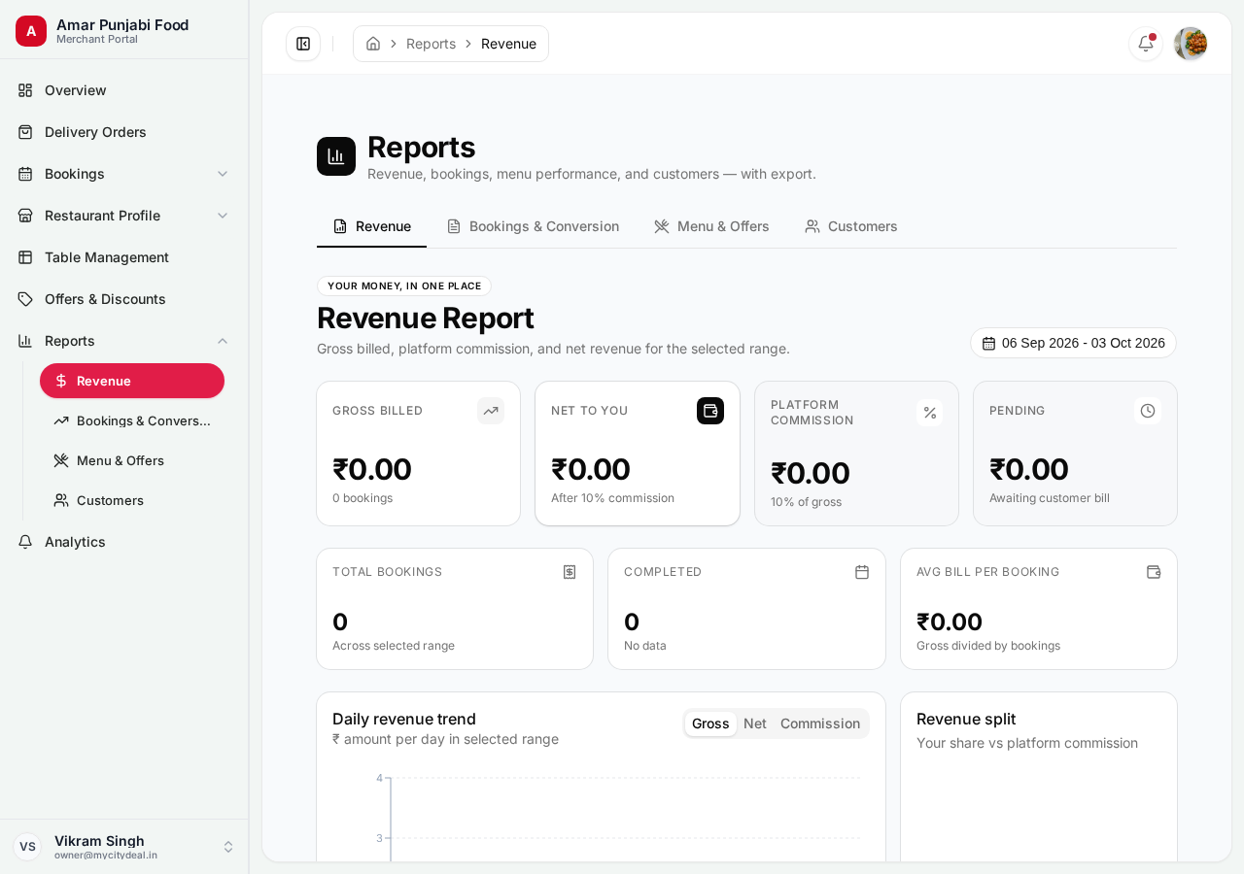1244x874 pixels.
Task: Click the home breadcrumb icon
Action: pos(373,44)
